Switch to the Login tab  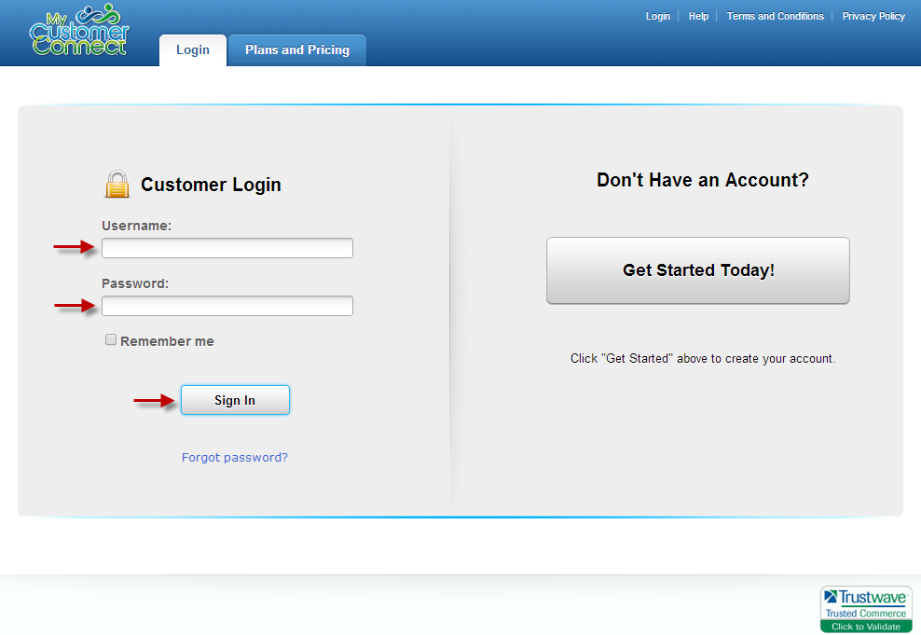[x=193, y=50]
